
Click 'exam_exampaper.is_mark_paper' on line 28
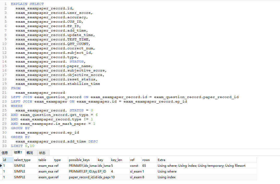coord(53,124)
